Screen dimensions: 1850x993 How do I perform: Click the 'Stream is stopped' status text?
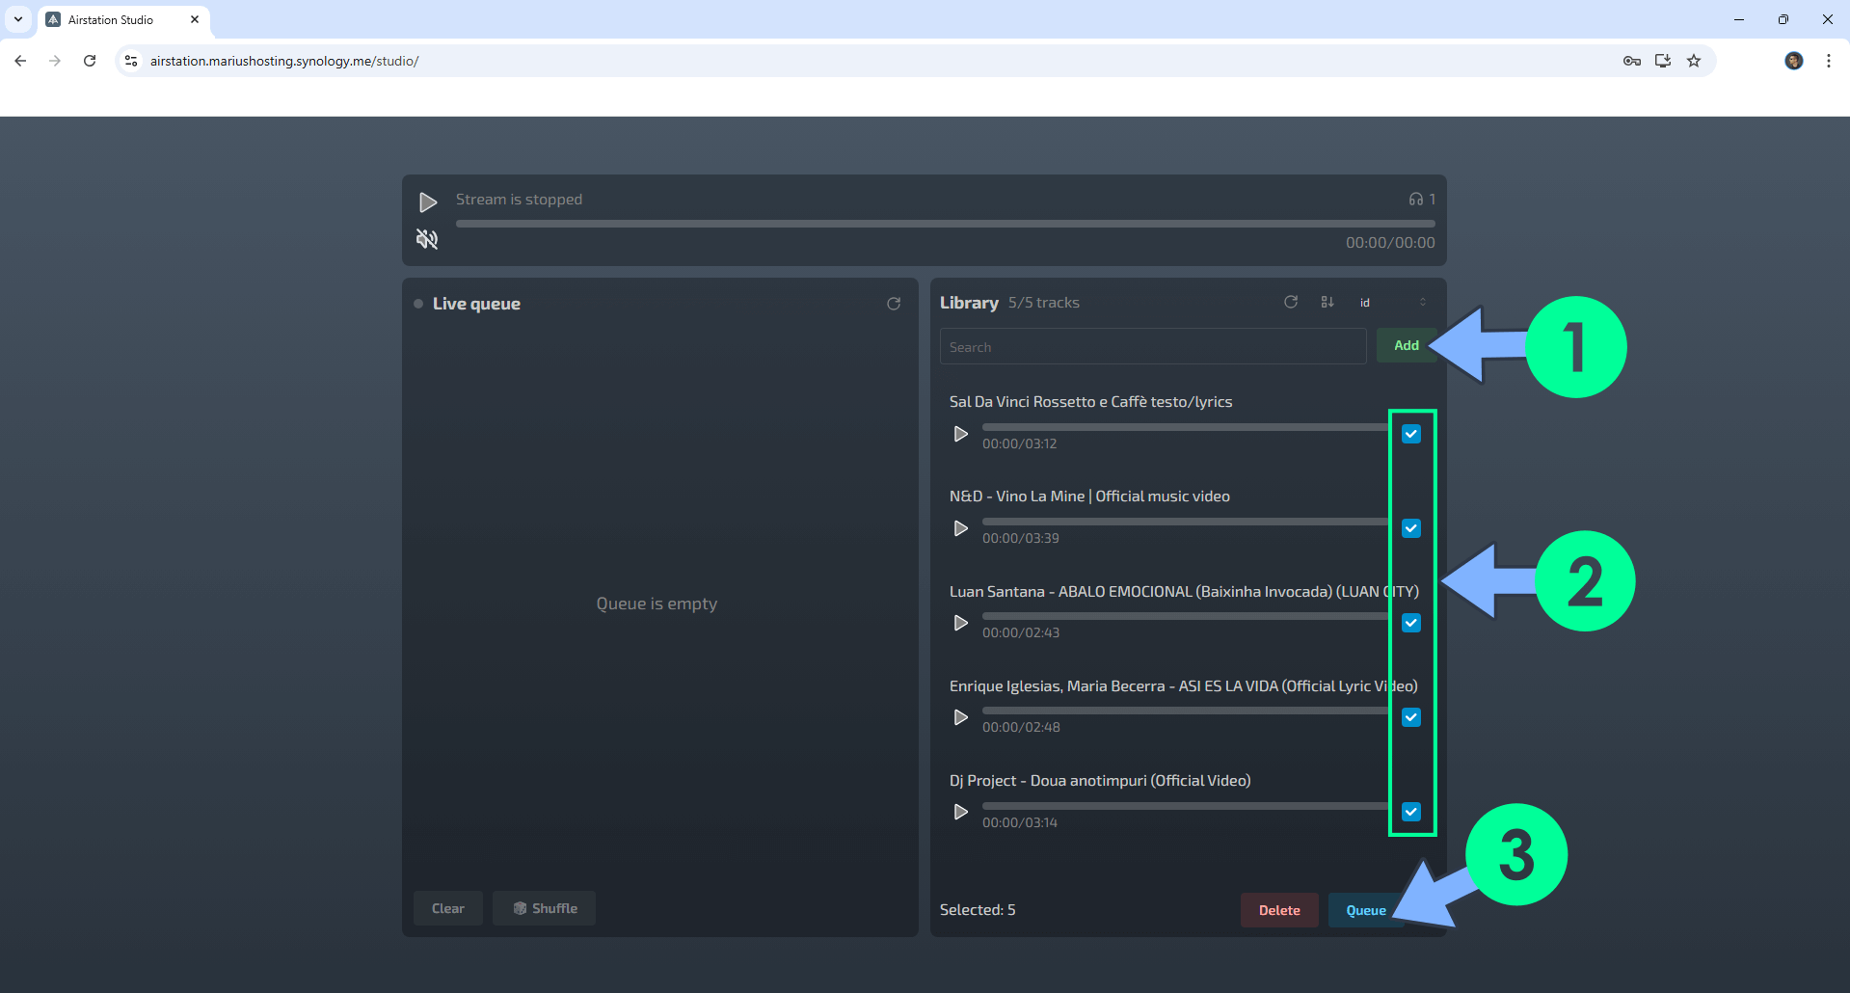[519, 200]
